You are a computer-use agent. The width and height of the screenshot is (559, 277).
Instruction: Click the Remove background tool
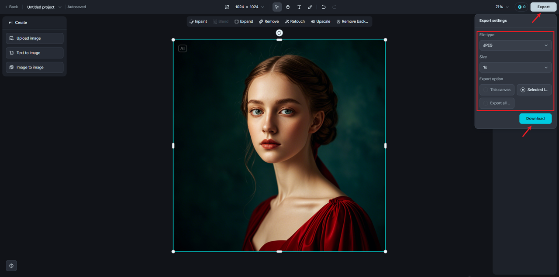[352, 21]
